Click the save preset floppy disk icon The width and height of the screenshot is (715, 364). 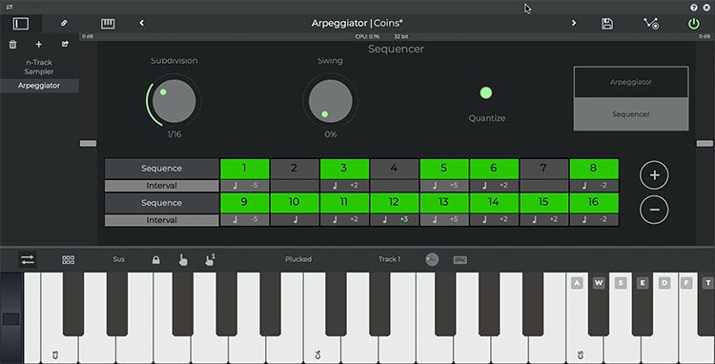click(607, 24)
